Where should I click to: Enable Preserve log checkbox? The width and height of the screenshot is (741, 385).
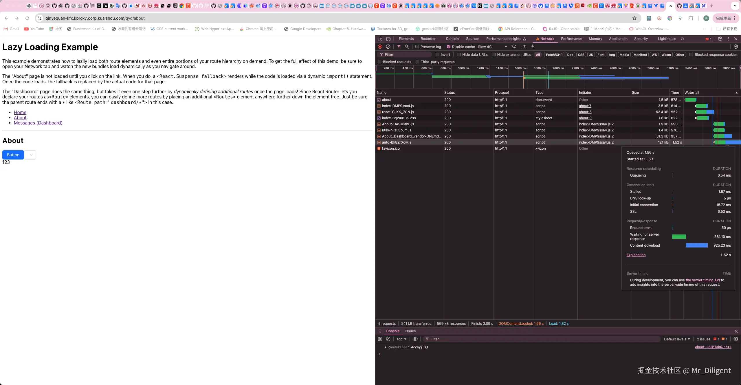coord(417,47)
